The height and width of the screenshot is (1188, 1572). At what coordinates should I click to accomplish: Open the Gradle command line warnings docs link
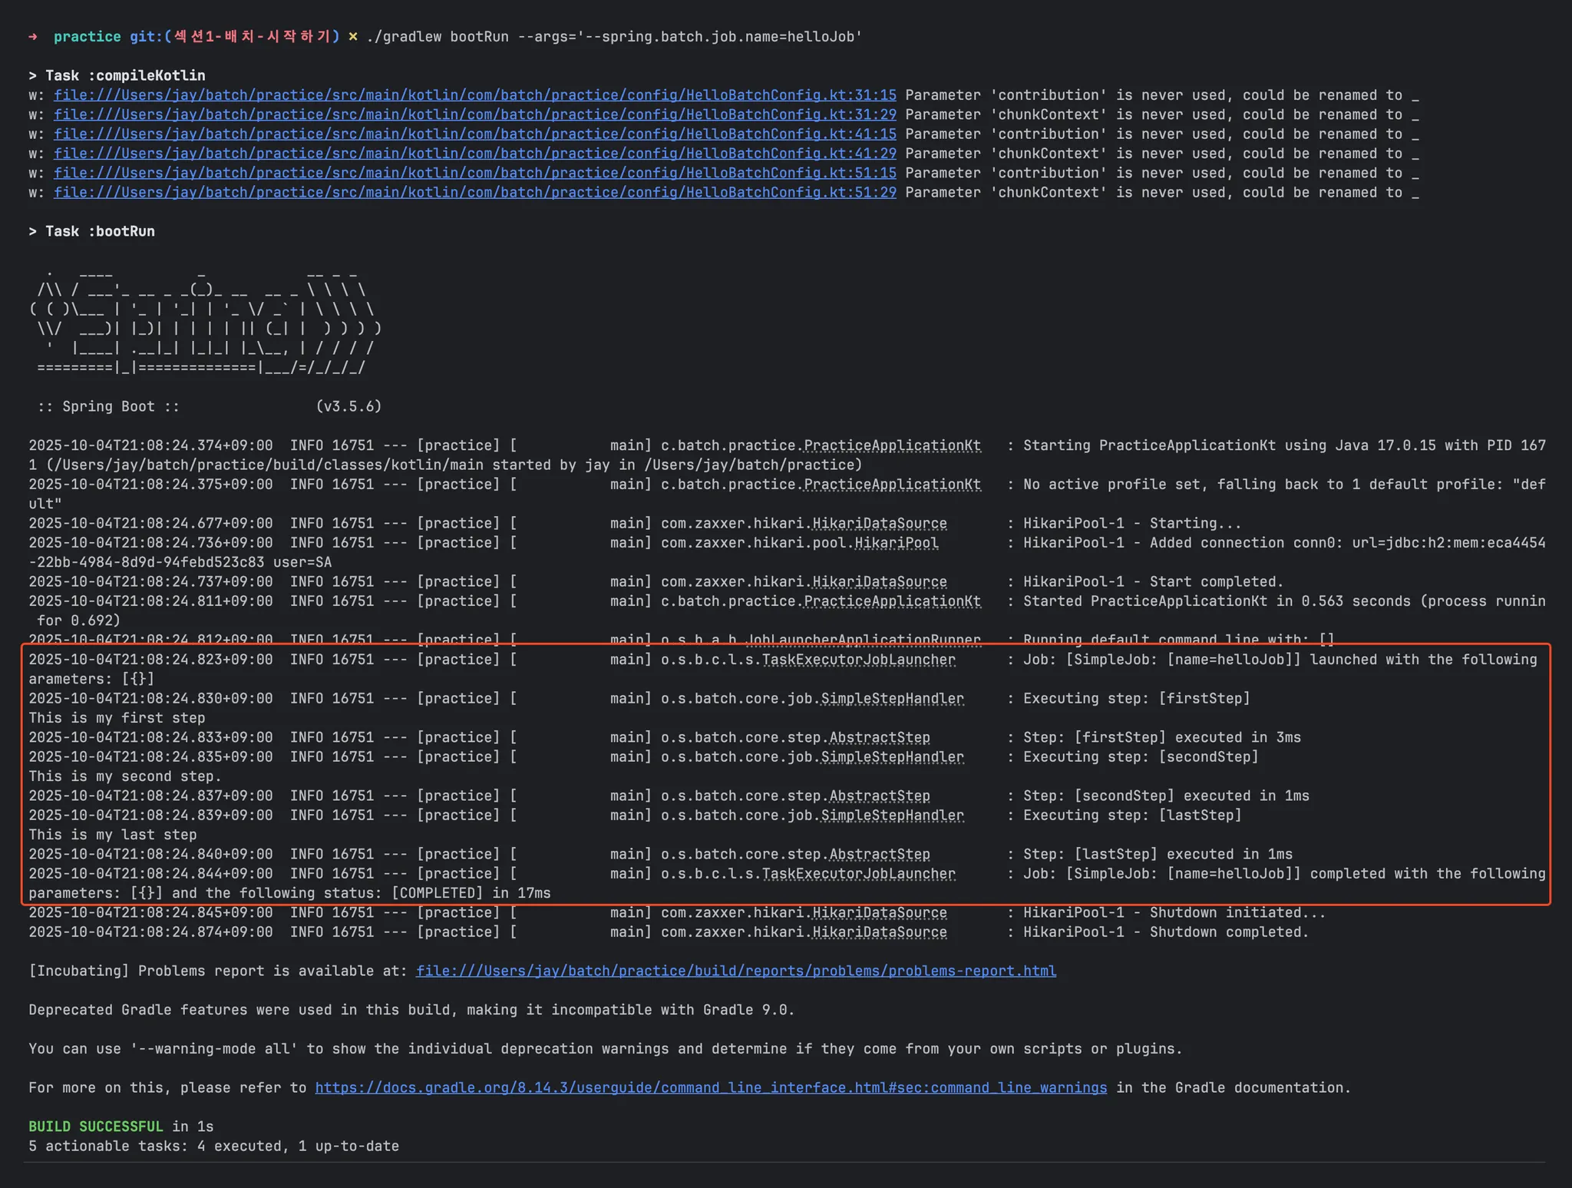pyautogui.click(x=710, y=1087)
